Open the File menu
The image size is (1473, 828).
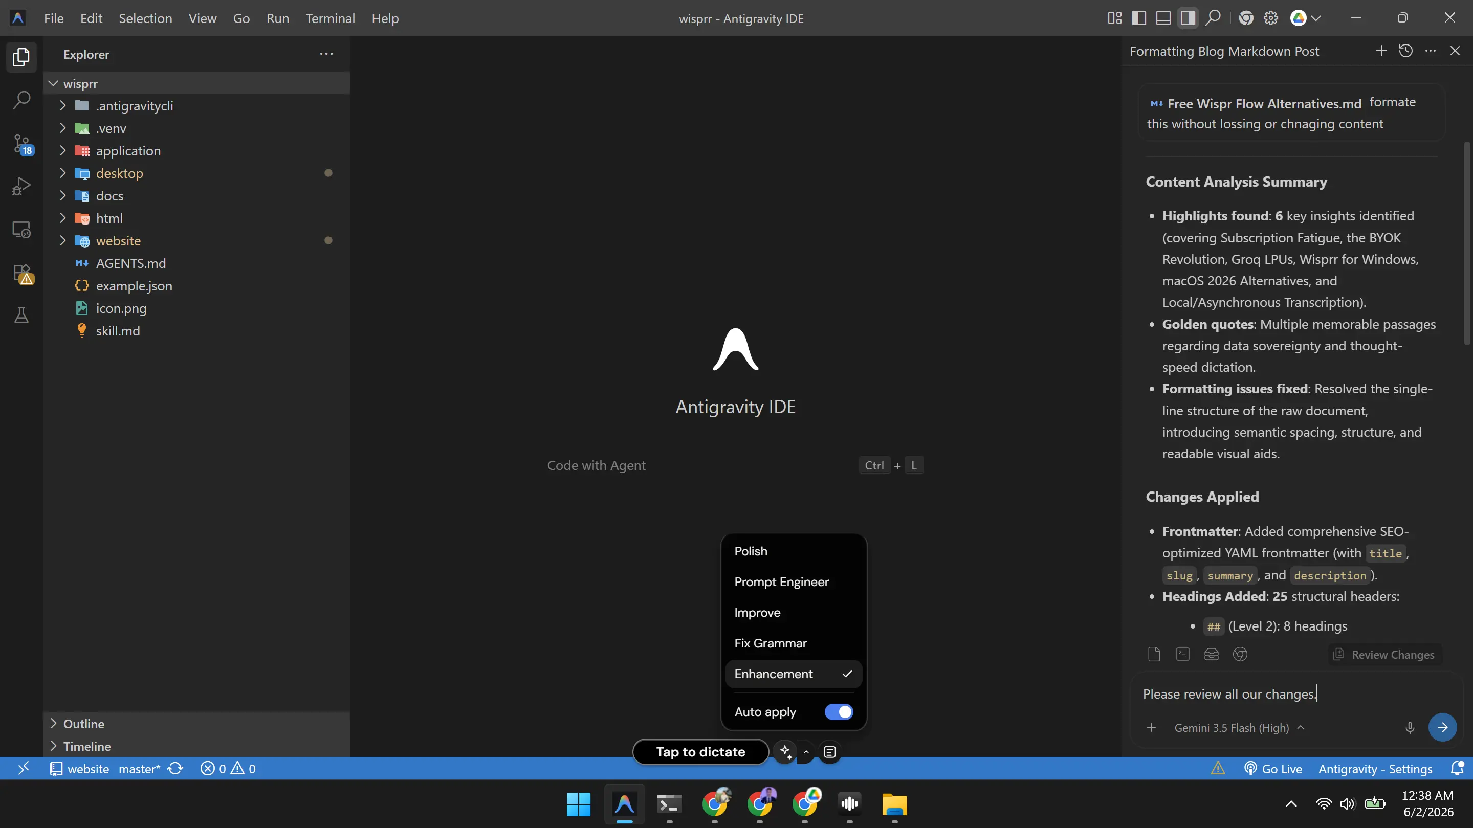coord(54,18)
